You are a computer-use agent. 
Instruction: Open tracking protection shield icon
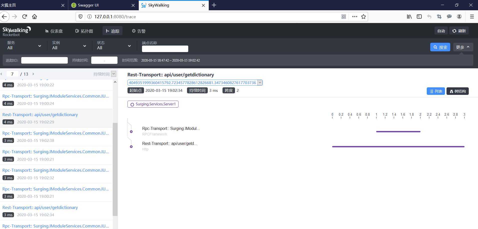coord(80,17)
